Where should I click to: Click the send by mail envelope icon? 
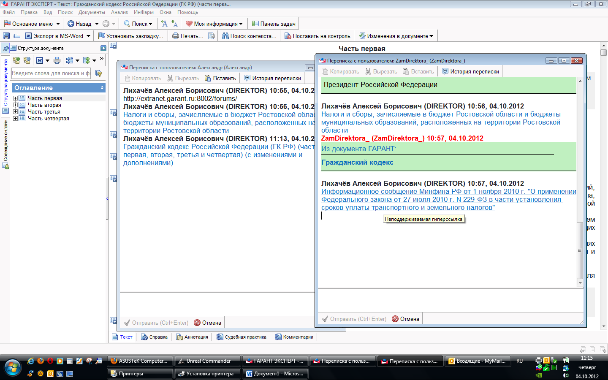pos(17,36)
